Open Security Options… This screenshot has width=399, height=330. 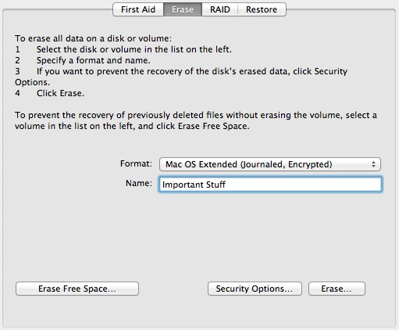255,289
